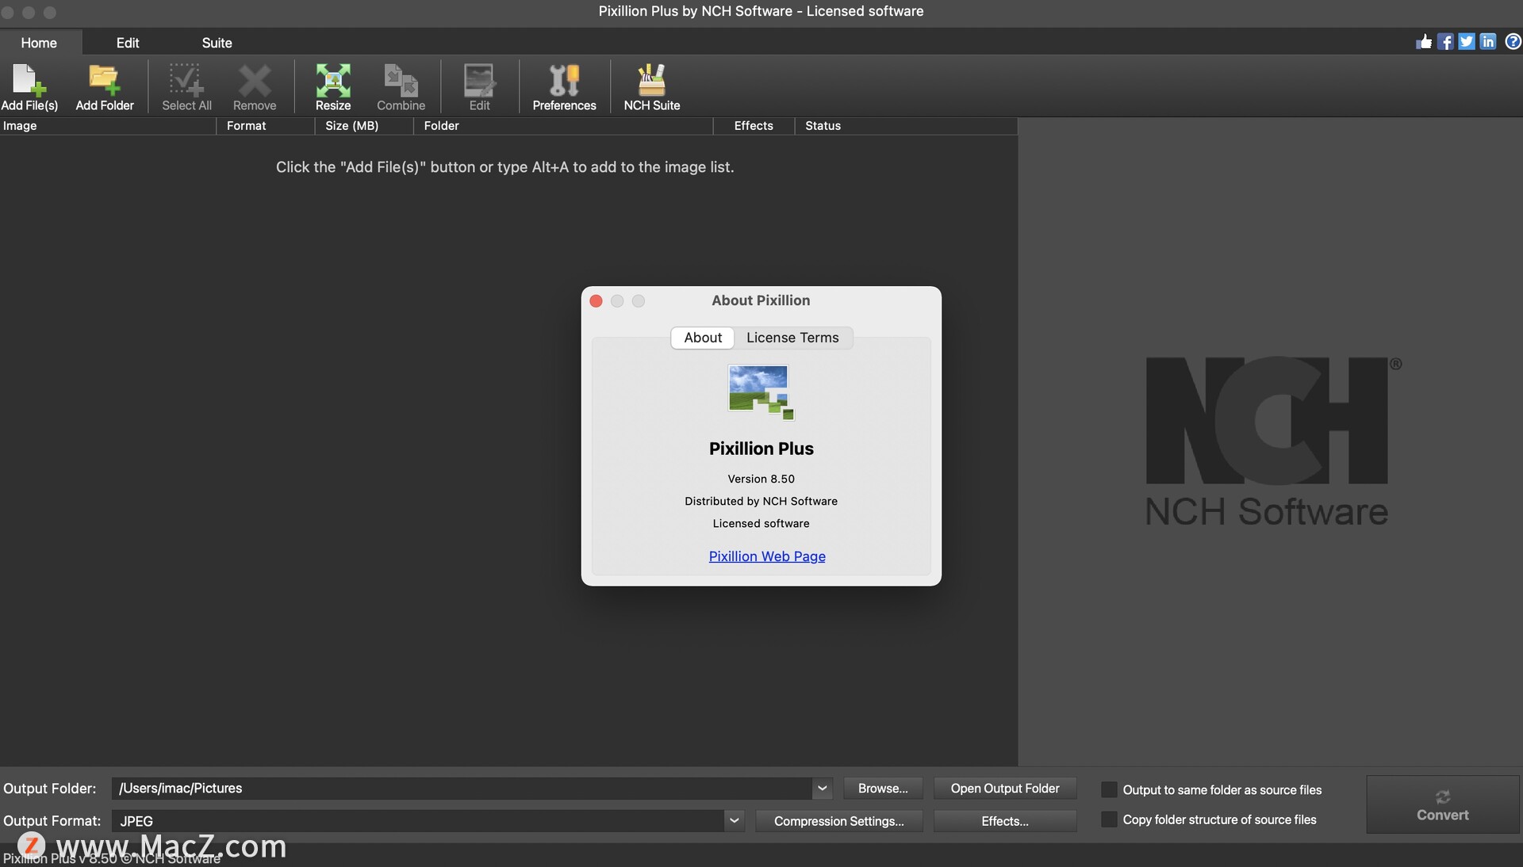Sort by the Size (MB) column header
This screenshot has height=867, width=1523.
click(x=364, y=126)
